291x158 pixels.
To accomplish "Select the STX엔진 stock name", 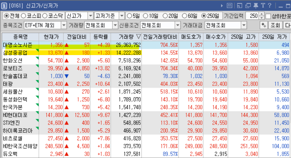I will click(11, 123).
